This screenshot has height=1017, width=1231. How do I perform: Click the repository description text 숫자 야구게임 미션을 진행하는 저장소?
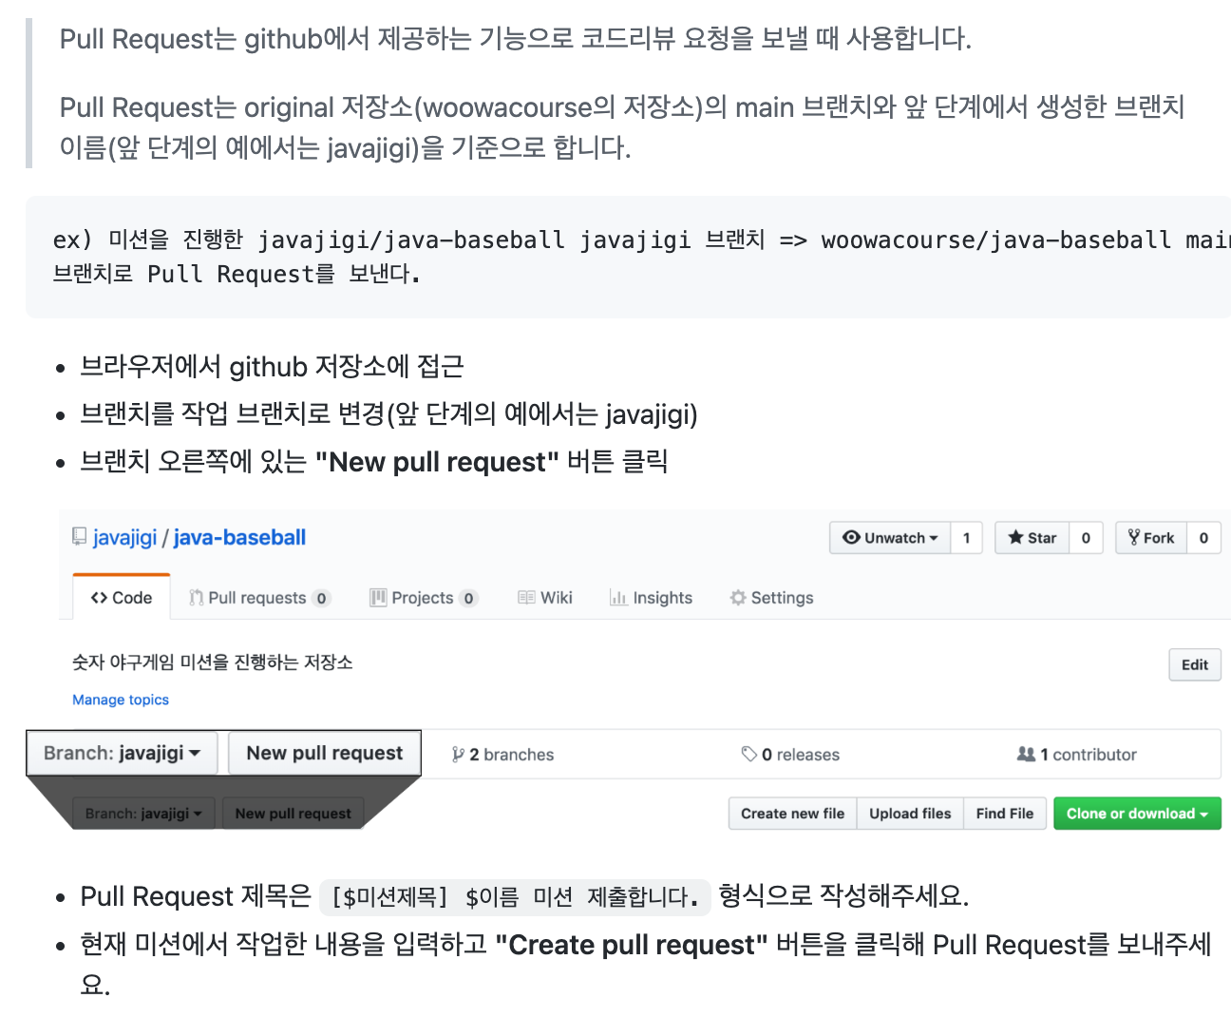[x=213, y=662]
